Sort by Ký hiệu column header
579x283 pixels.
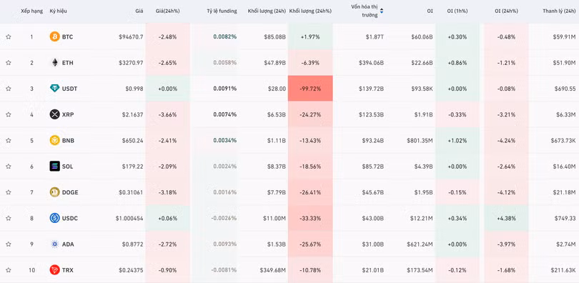pyautogui.click(x=59, y=11)
